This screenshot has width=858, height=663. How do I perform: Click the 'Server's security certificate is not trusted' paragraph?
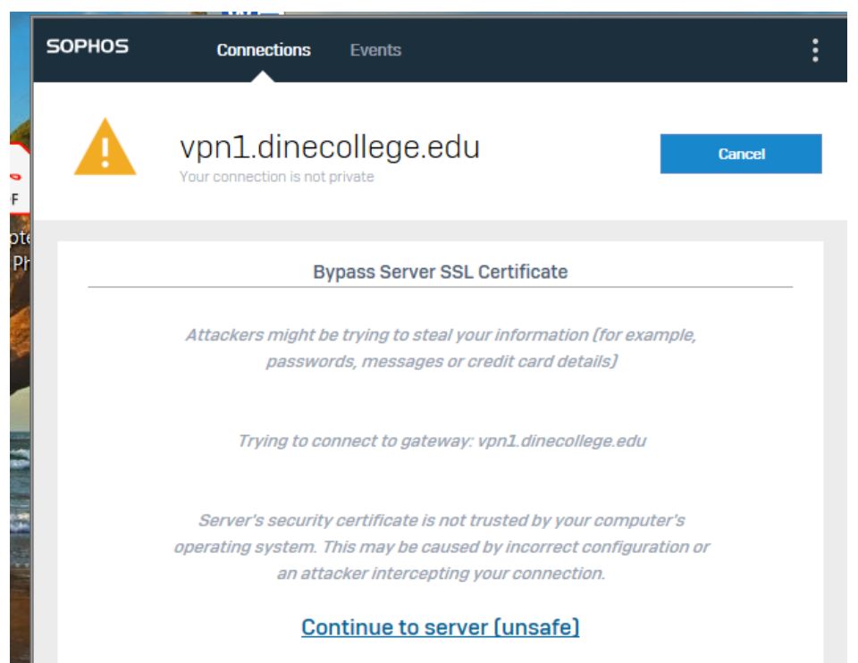(441, 547)
